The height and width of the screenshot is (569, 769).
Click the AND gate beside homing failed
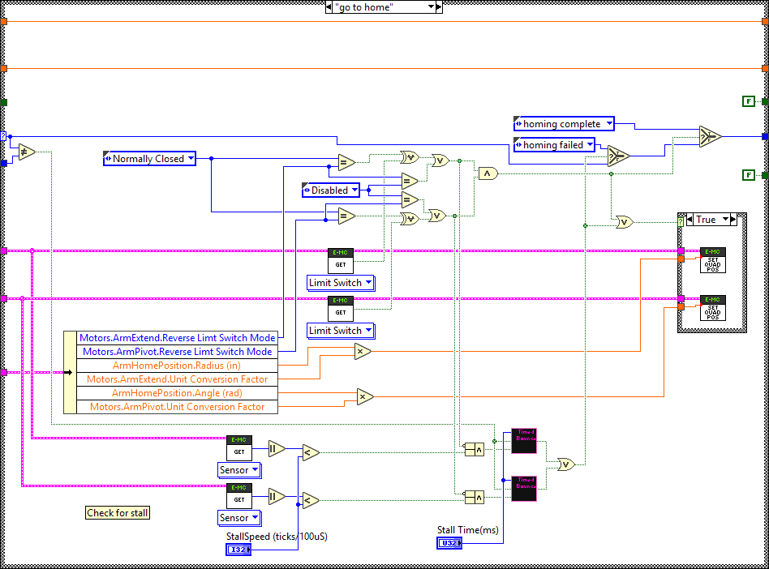488,173
